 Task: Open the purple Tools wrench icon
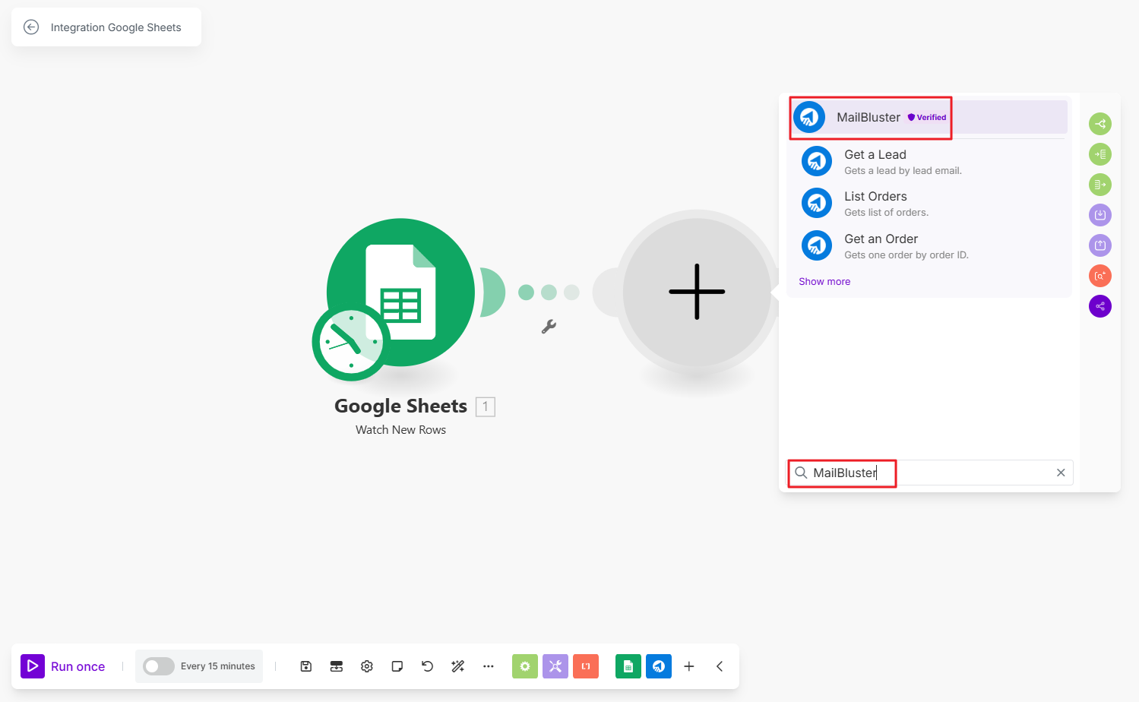555,666
